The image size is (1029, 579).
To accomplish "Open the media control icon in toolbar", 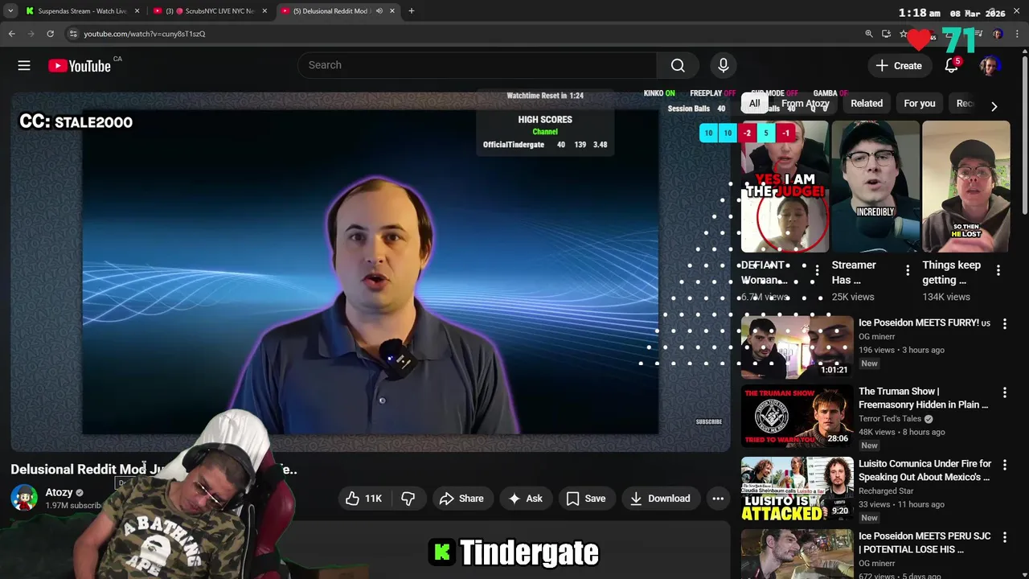I will [978, 34].
